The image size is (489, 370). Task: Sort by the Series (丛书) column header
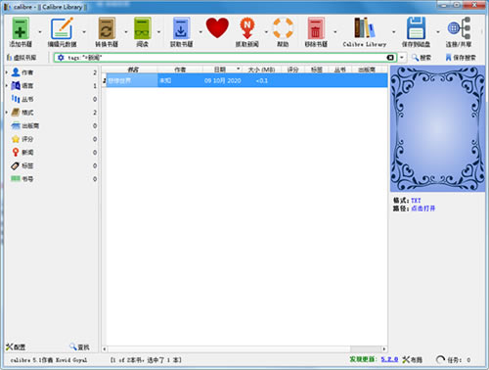340,69
